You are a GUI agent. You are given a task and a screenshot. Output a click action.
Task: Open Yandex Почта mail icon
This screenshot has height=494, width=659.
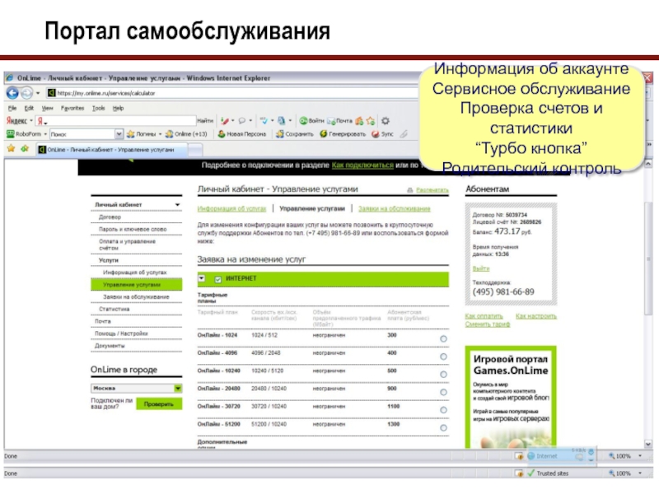339,121
